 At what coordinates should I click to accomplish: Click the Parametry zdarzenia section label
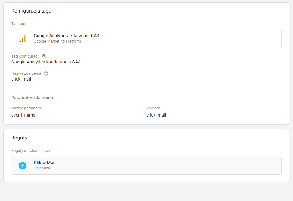coord(32,98)
